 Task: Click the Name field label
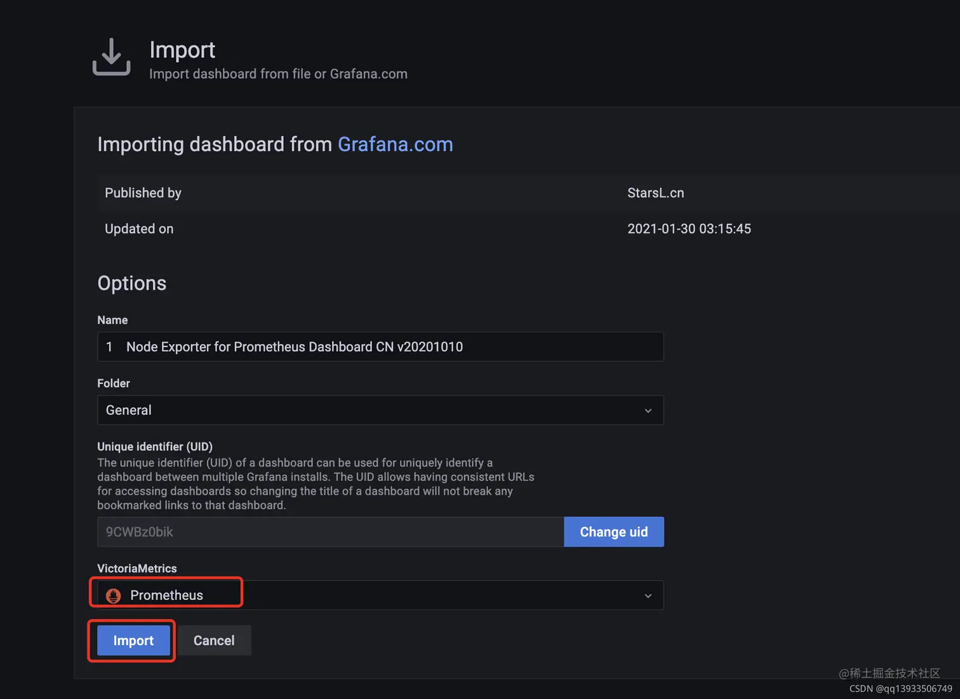click(112, 320)
